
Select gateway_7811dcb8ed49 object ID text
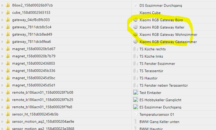[x=32, y=34]
